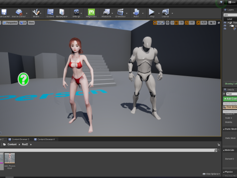The width and height of the screenshot is (237, 178).
Task: Expand the Modes dropdown arrow
Action: click(40, 13)
